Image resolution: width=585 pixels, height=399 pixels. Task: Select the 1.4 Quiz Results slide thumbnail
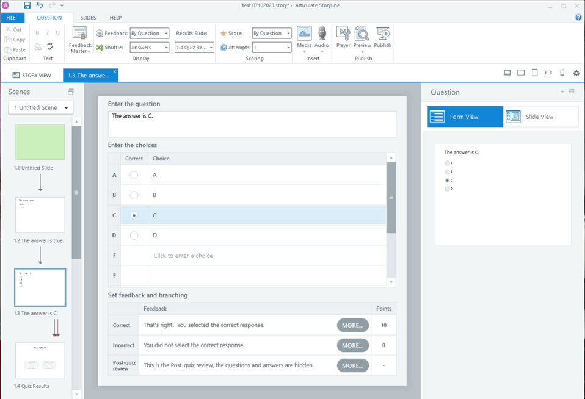coord(40,361)
